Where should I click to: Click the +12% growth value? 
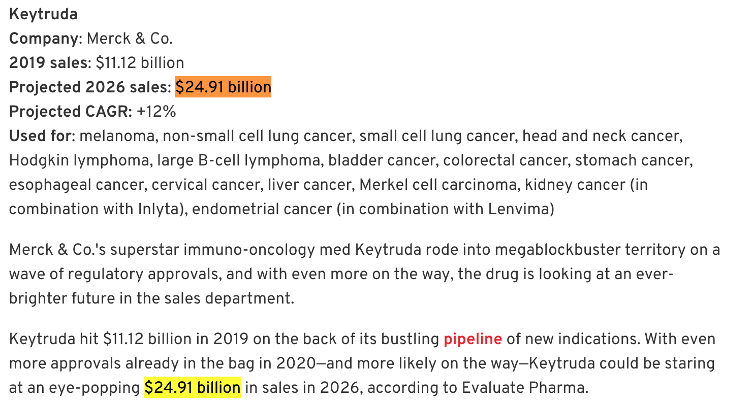click(156, 112)
